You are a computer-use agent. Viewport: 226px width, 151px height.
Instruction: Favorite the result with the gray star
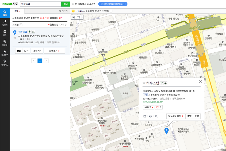[15, 38]
